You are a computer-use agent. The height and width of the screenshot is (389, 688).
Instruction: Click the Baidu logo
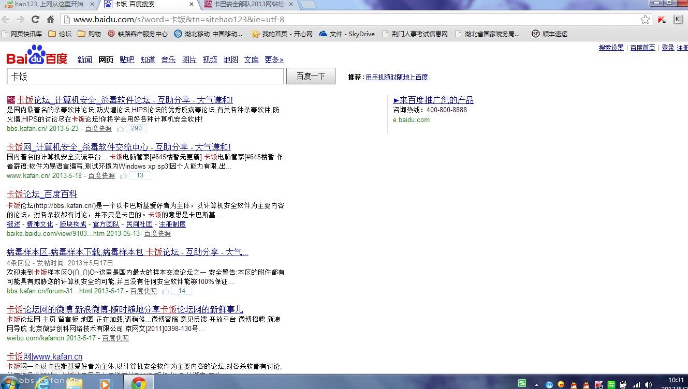(37, 55)
